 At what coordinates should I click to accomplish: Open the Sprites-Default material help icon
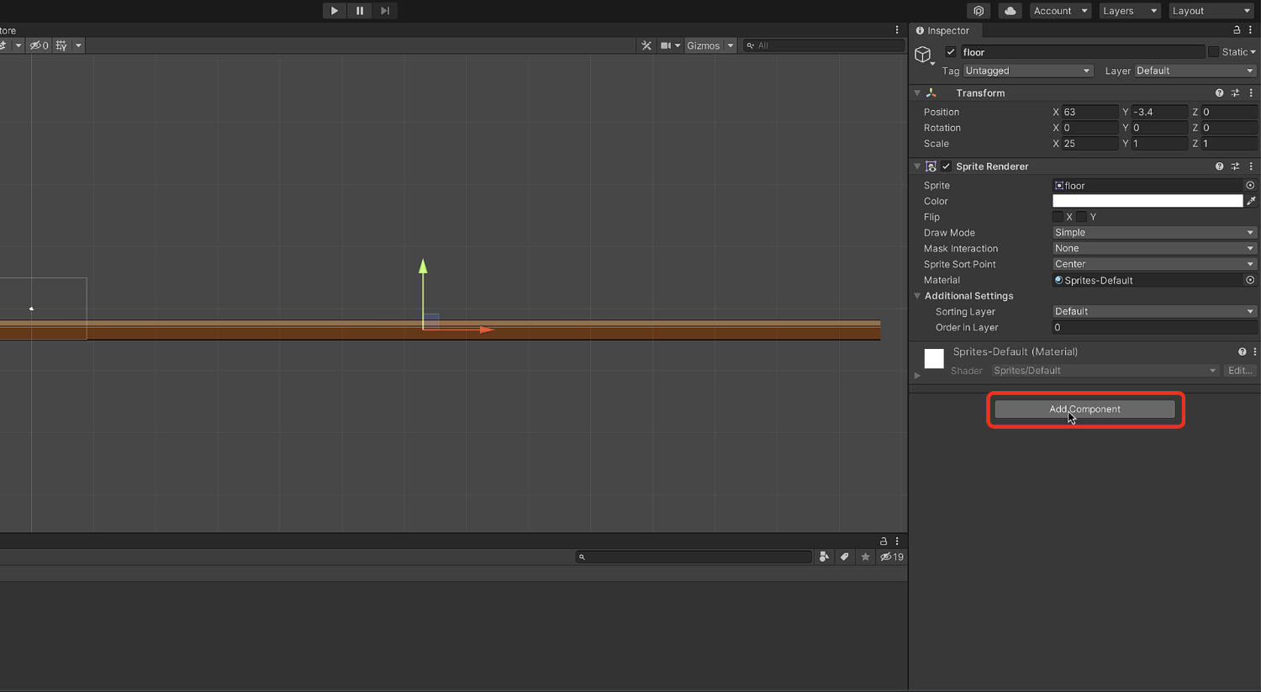pyautogui.click(x=1242, y=351)
